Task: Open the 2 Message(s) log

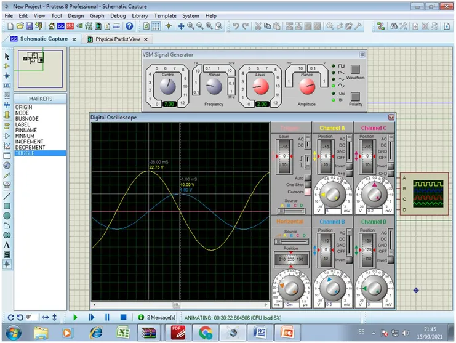Action: 157,317
